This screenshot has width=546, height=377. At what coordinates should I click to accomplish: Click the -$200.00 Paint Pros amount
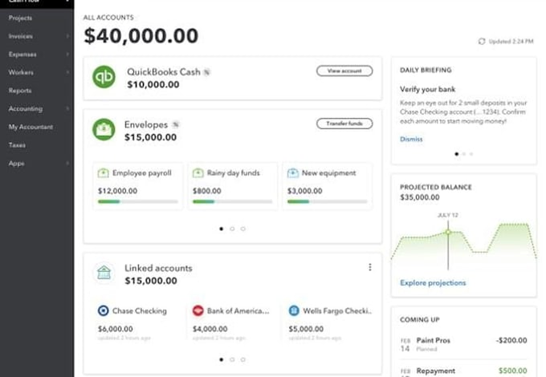pos(511,340)
